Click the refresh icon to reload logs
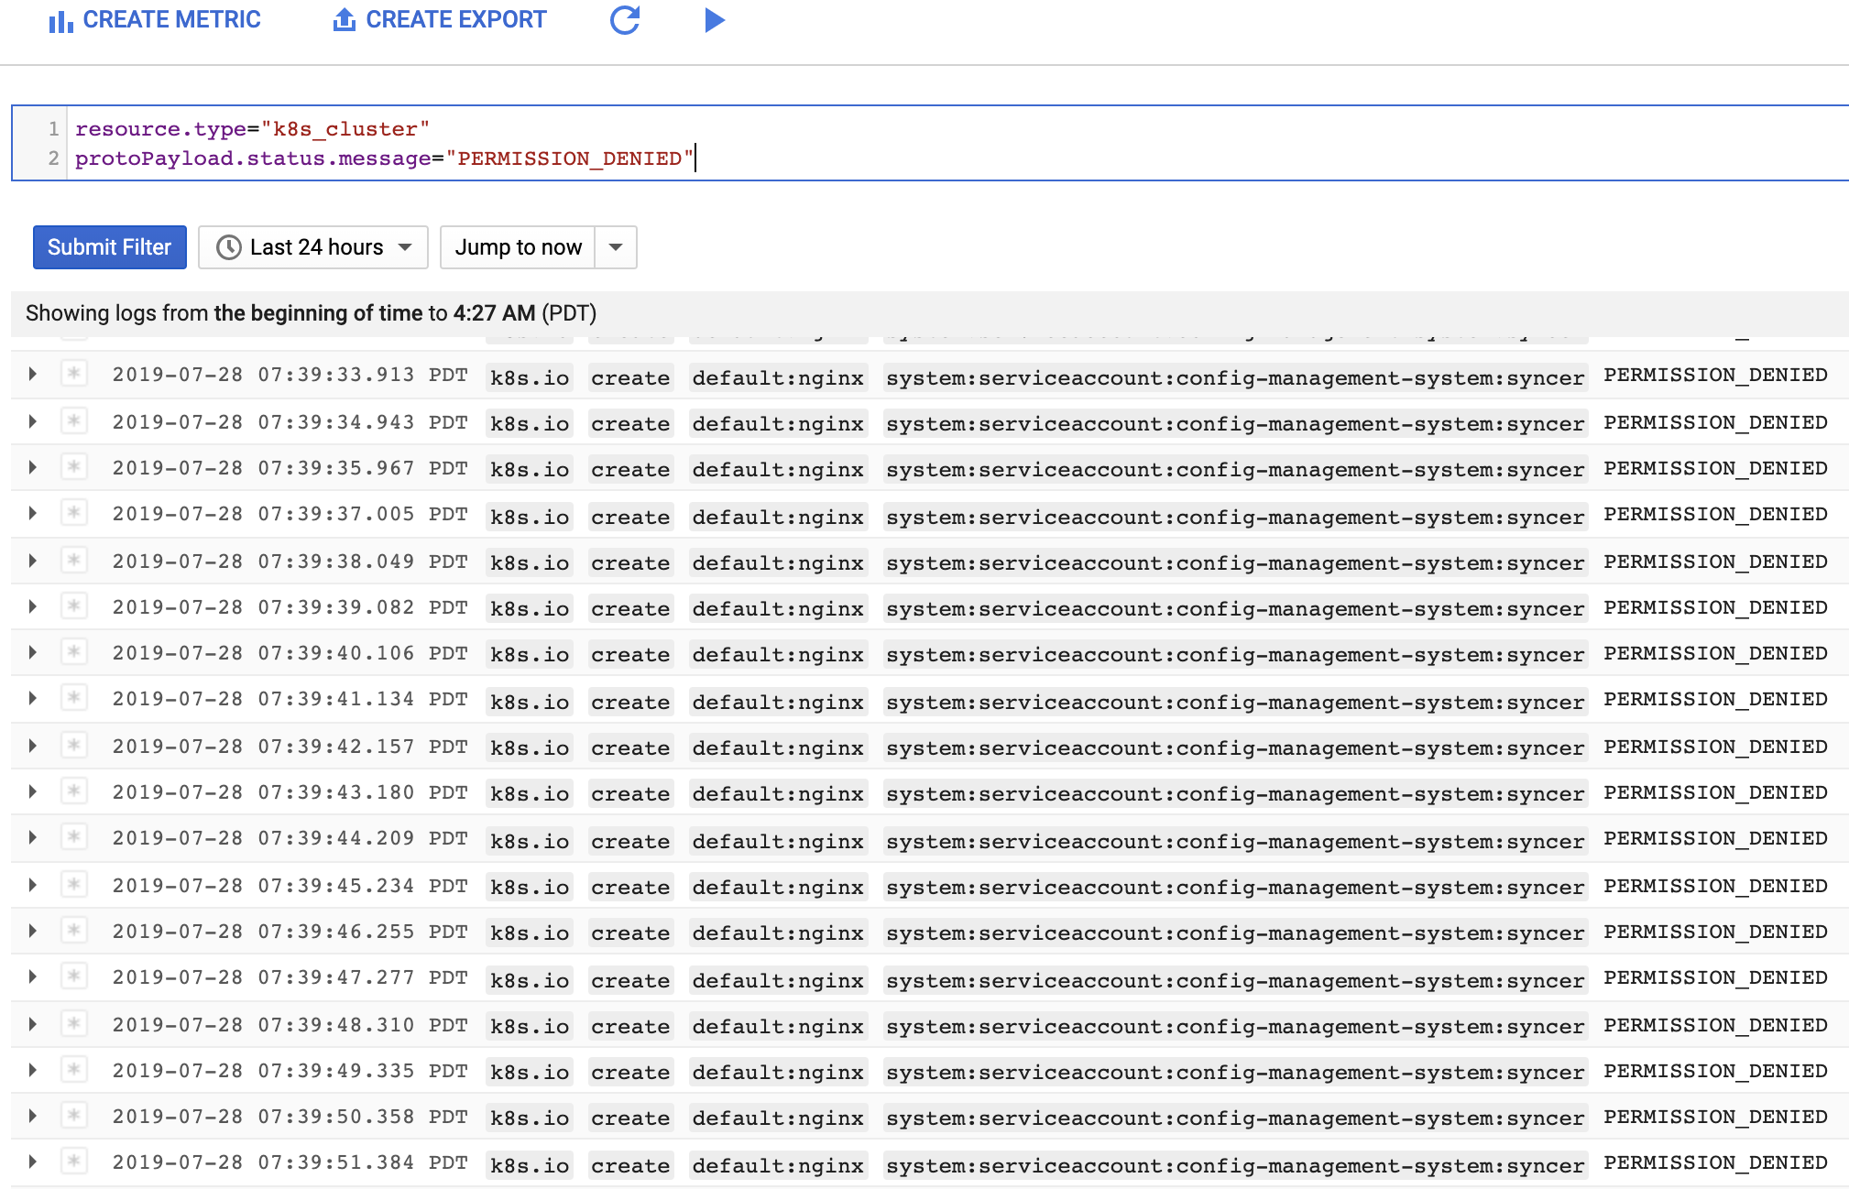This screenshot has width=1849, height=1189. [x=625, y=20]
